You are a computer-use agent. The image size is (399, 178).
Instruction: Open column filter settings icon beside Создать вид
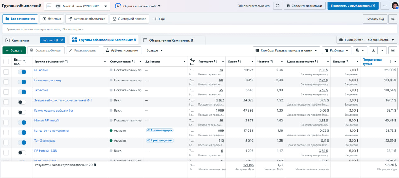pyautogui.click(x=393, y=19)
